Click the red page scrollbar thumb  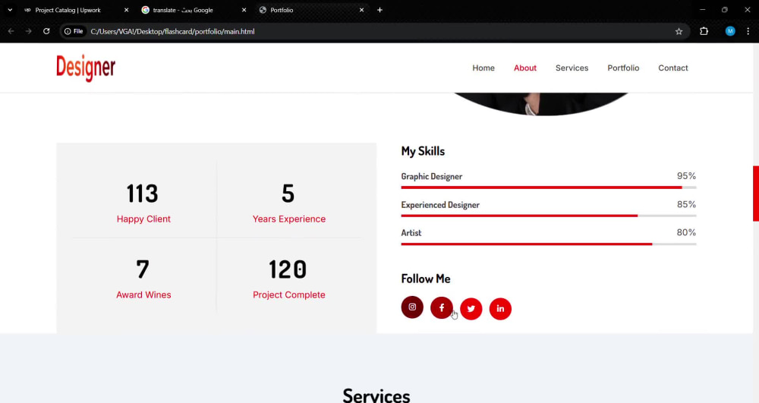[x=756, y=194]
